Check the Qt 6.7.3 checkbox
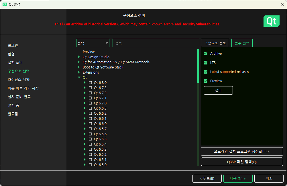The width and height of the screenshot is (287, 186). [91, 88]
